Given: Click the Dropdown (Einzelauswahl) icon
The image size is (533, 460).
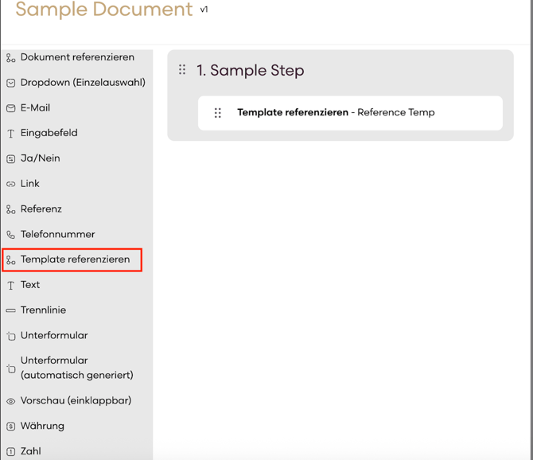Looking at the screenshot, I should 10,83.
